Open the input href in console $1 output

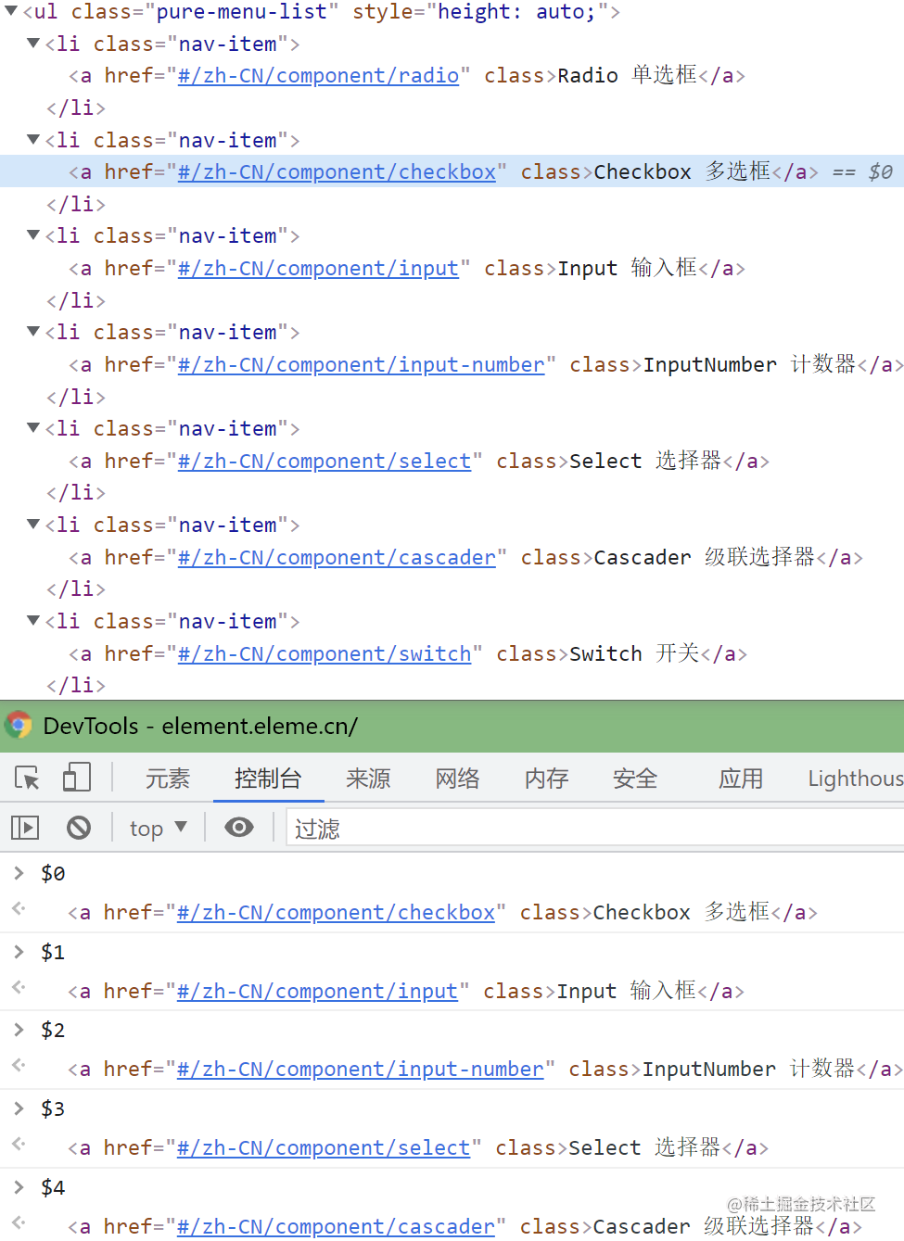[317, 992]
